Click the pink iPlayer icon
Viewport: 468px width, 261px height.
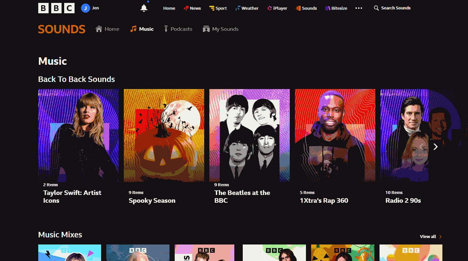(270, 8)
